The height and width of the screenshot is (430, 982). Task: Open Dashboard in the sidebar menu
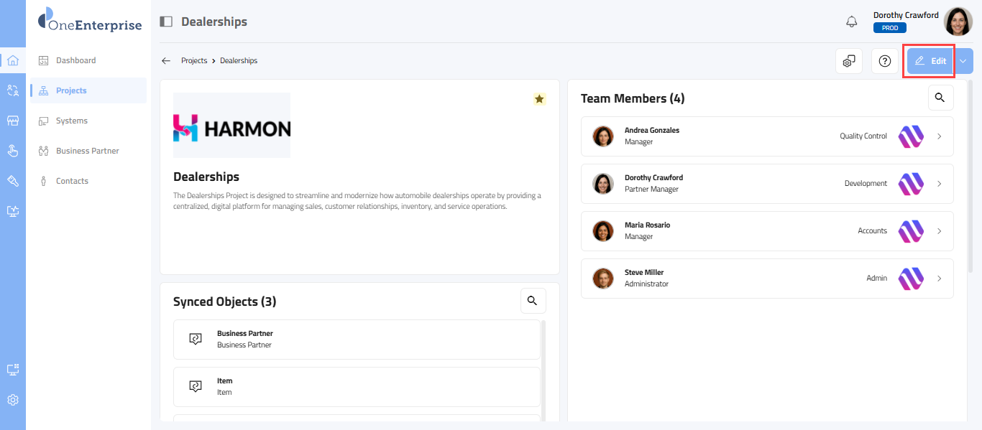point(75,60)
